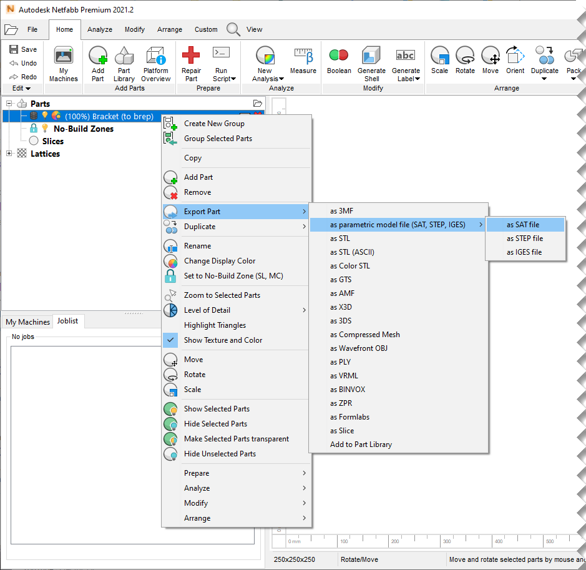586x570 pixels.
Task: Expand the Level of Detail submenu
Action: coord(236,310)
